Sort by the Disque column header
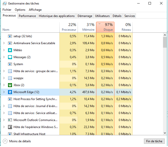Viewport: 168px width, 147px height. (x=105, y=27)
